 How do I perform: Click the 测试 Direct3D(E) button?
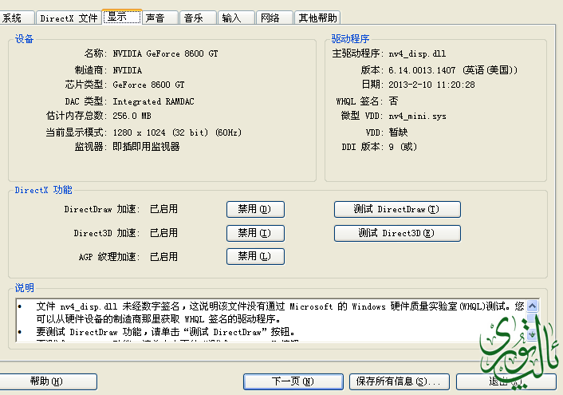tap(397, 233)
